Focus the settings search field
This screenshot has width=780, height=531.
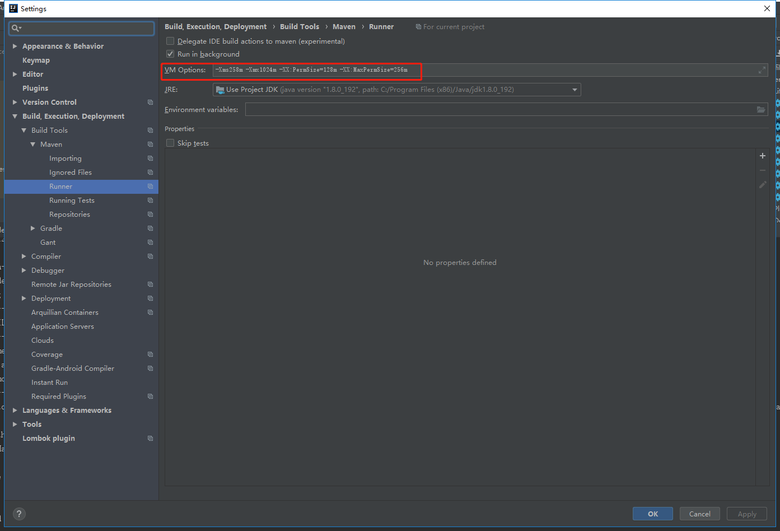pos(82,28)
